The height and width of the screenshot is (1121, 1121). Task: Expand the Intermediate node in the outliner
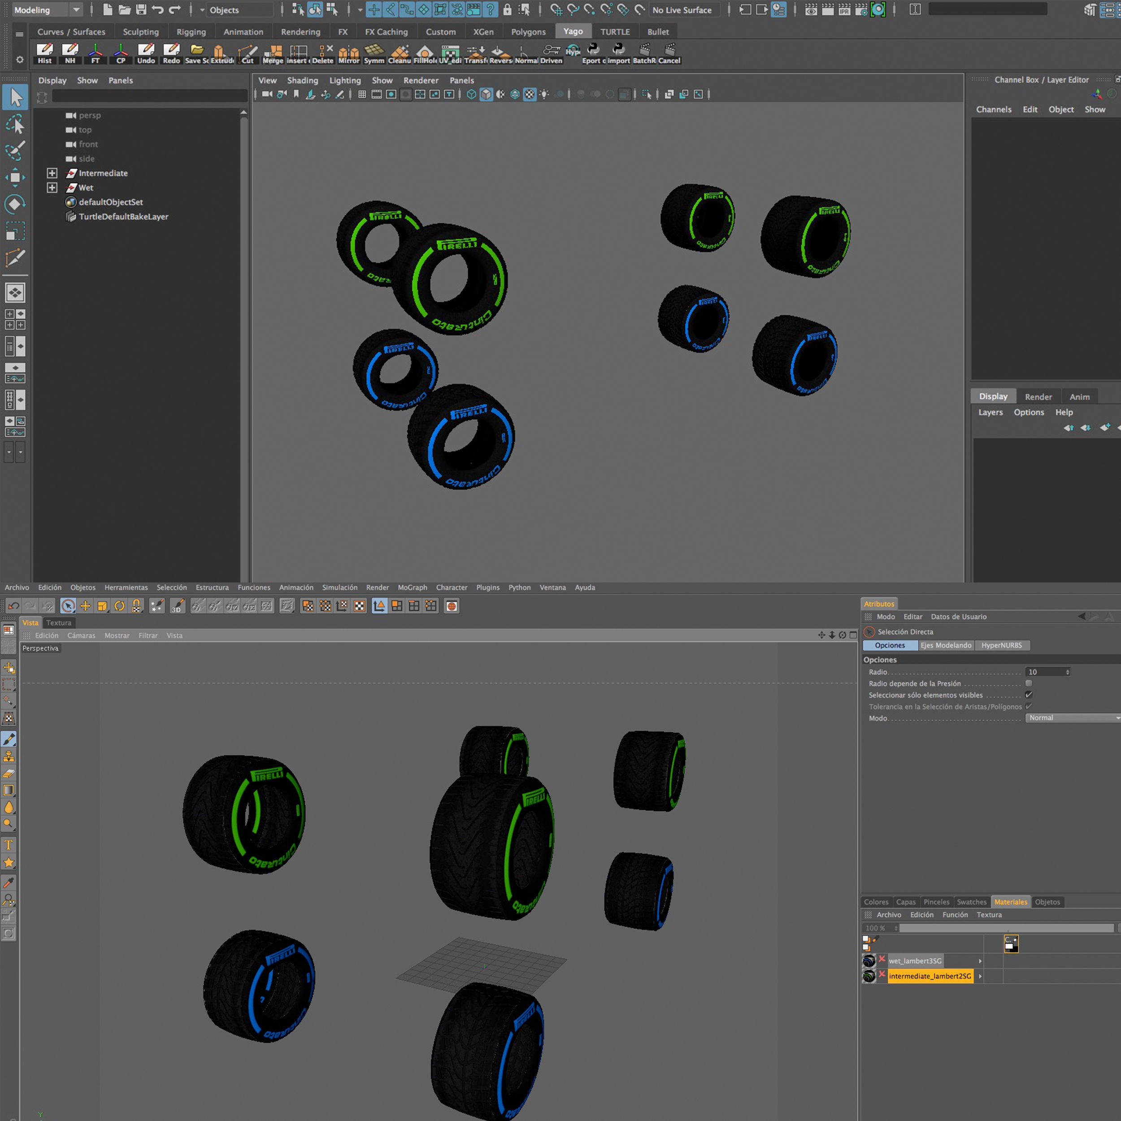tap(52, 173)
